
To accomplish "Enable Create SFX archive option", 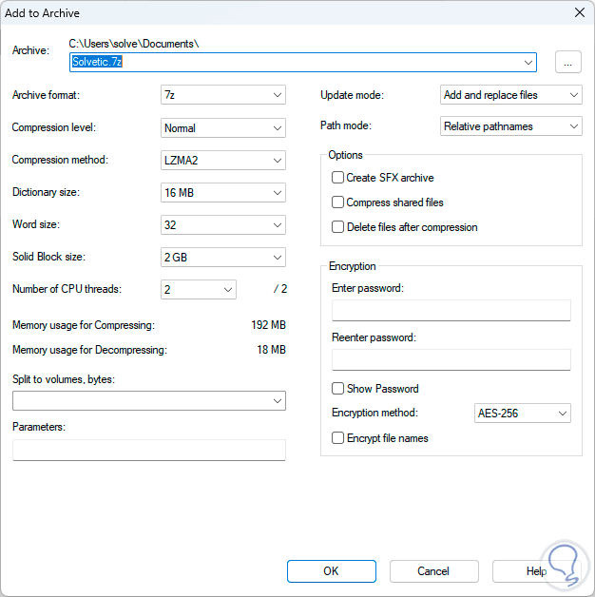I will [x=337, y=178].
